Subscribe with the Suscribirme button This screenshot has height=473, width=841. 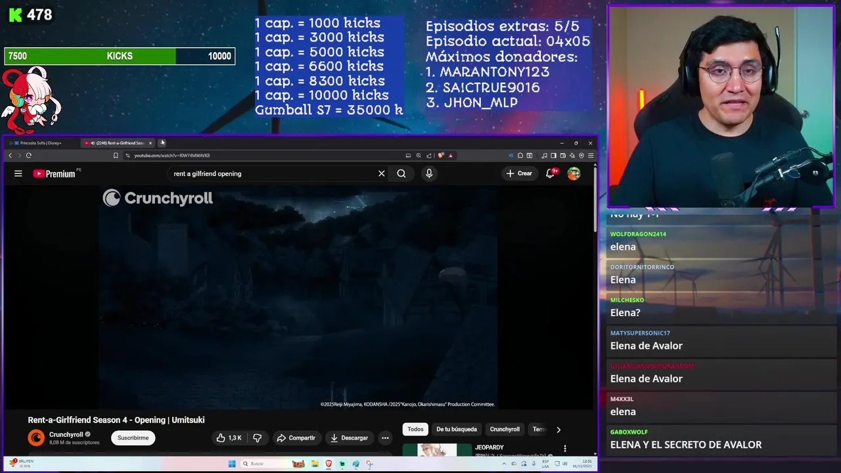(133, 438)
